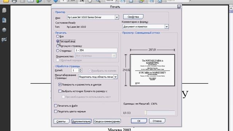Screen dimensions: 233x131
Task: Click the print preview page thumbnail
Action: click(152, 70)
